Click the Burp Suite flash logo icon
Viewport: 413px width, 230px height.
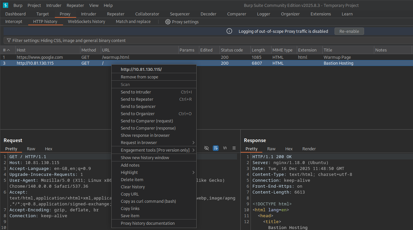click(x=6, y=5)
